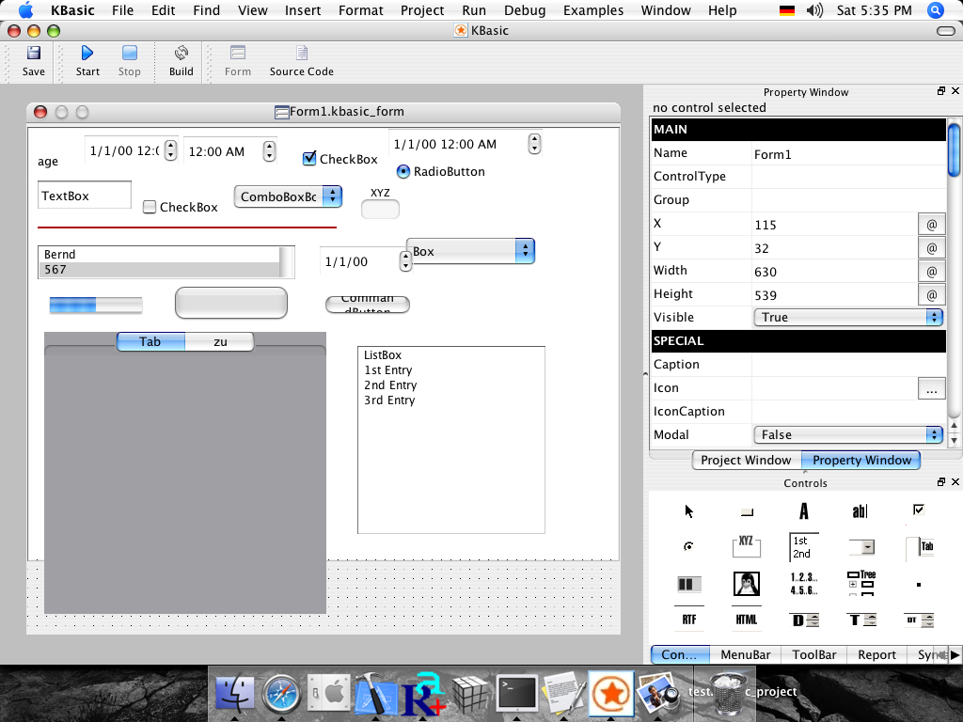The height and width of the screenshot is (722, 963).
Task: Uncheck the ticked CheckBox on form
Action: point(309,159)
